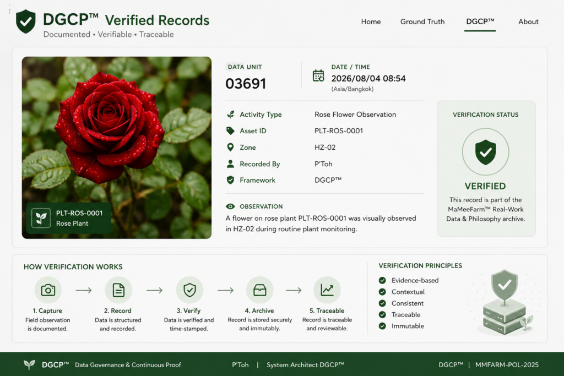Switch to the Ground Truth tab
This screenshot has width=564, height=376.
(422, 21)
